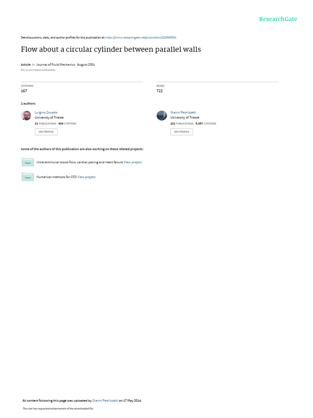
Task: Click project folder icon for Numerical methods
Action: coord(28,177)
